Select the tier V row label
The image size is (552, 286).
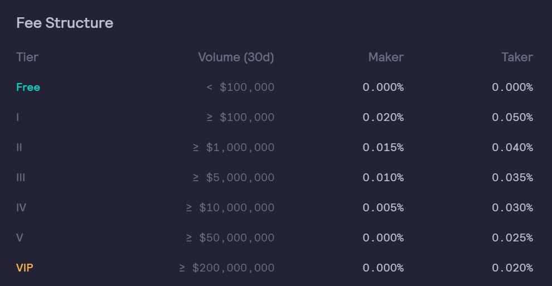(20, 237)
